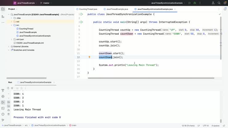Open the Project tool window folder icon

click(3, 9)
